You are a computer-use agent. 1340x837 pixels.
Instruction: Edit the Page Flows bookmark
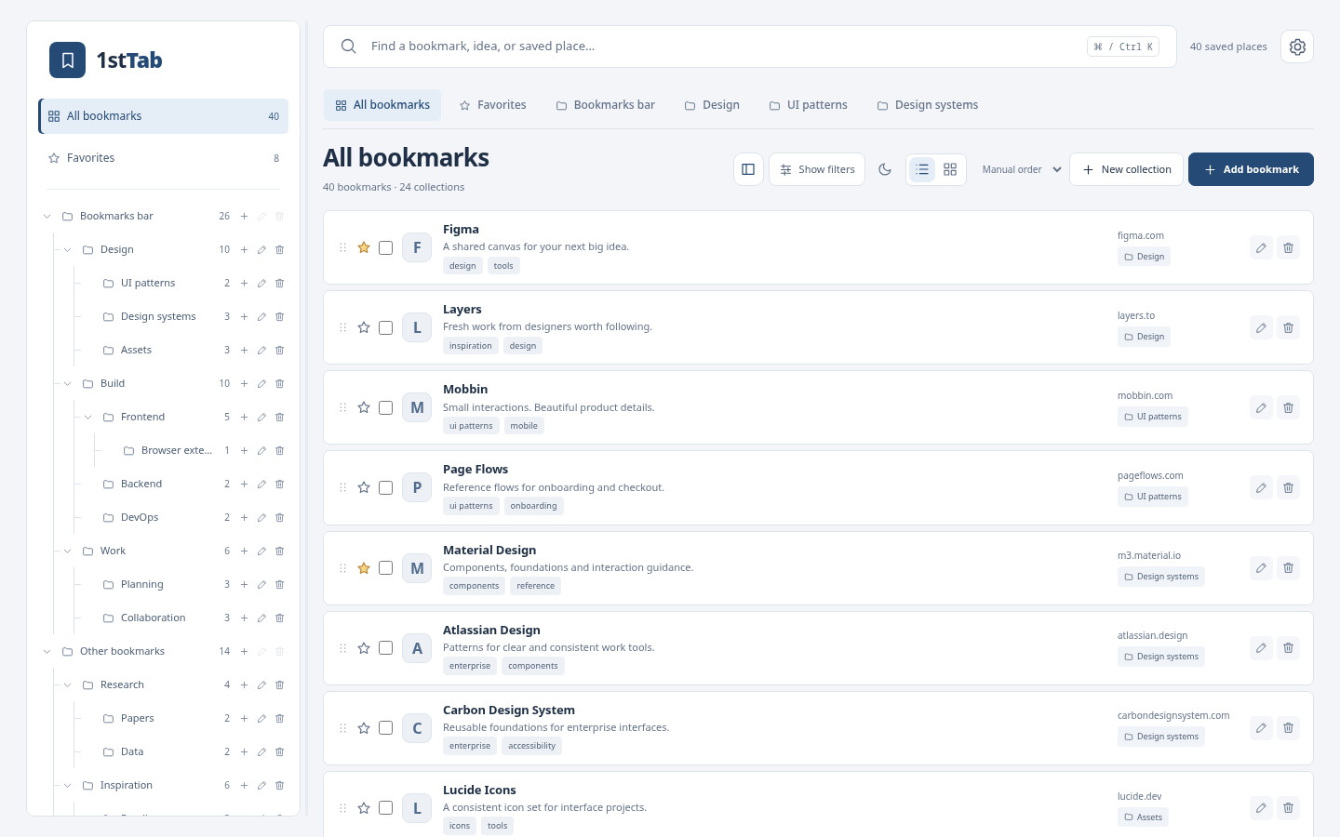(1261, 488)
